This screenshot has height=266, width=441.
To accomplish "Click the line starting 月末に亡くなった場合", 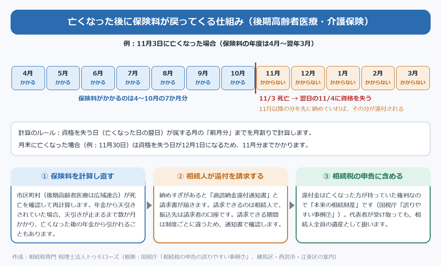I will click(164, 145).
